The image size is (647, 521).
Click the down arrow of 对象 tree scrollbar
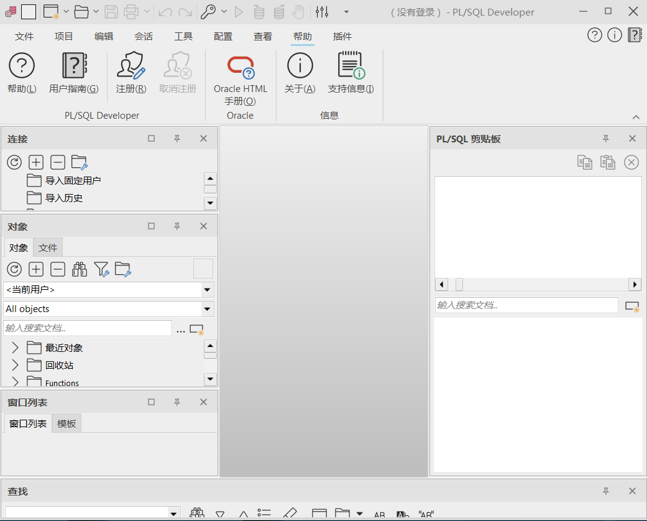pyautogui.click(x=210, y=379)
